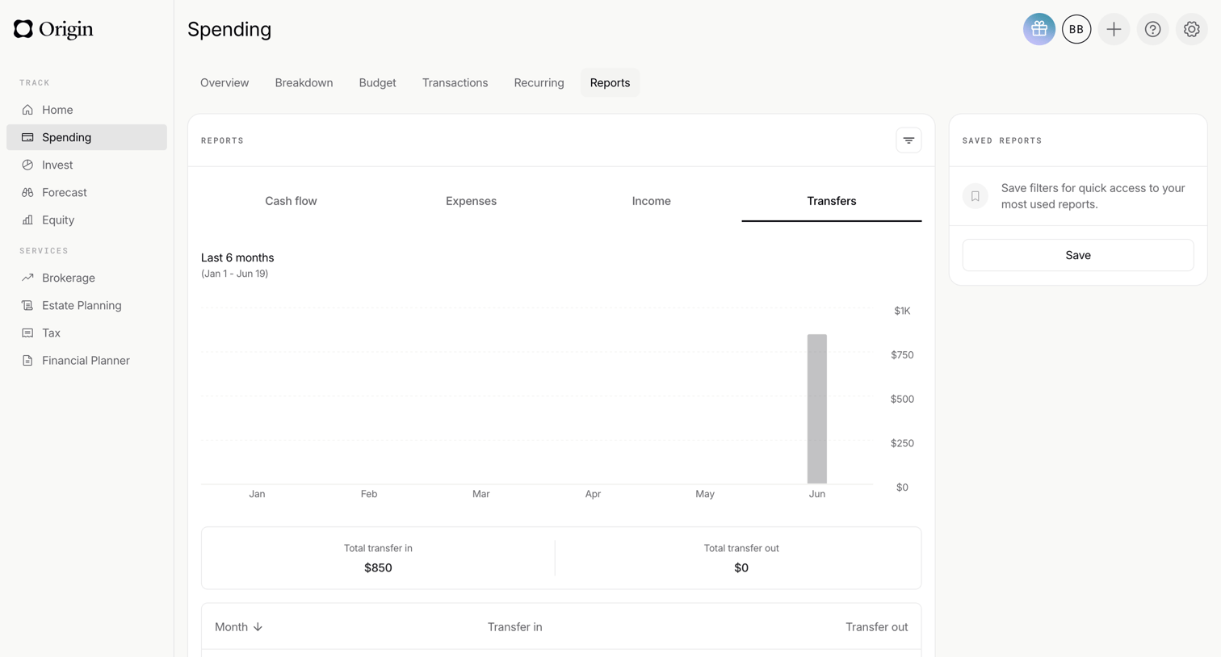Click the Equity bar chart icon
This screenshot has width=1221, height=657.
pyautogui.click(x=27, y=220)
